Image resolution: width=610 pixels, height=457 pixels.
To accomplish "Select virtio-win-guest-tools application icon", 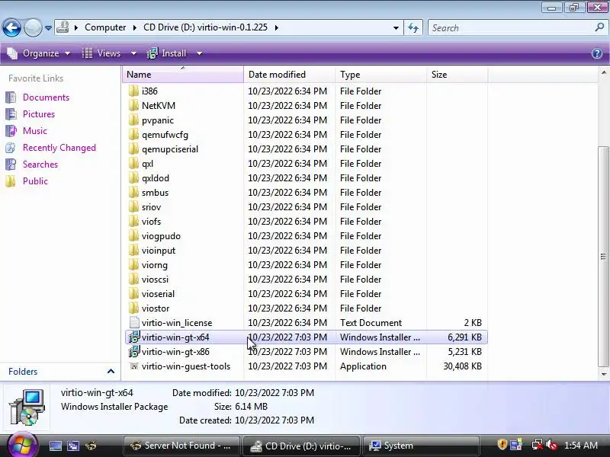I will coord(134,366).
